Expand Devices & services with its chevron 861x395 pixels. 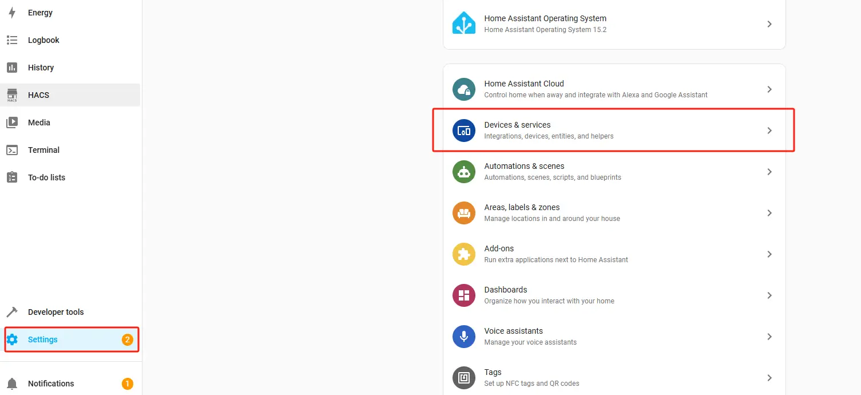tap(769, 131)
